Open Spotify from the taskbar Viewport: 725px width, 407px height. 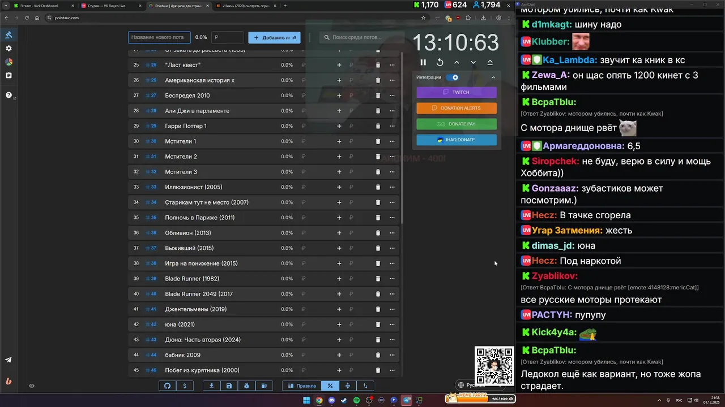tap(356, 400)
